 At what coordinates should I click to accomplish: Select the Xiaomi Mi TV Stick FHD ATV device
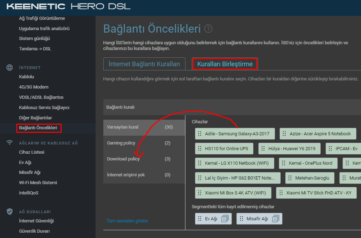point(316,193)
